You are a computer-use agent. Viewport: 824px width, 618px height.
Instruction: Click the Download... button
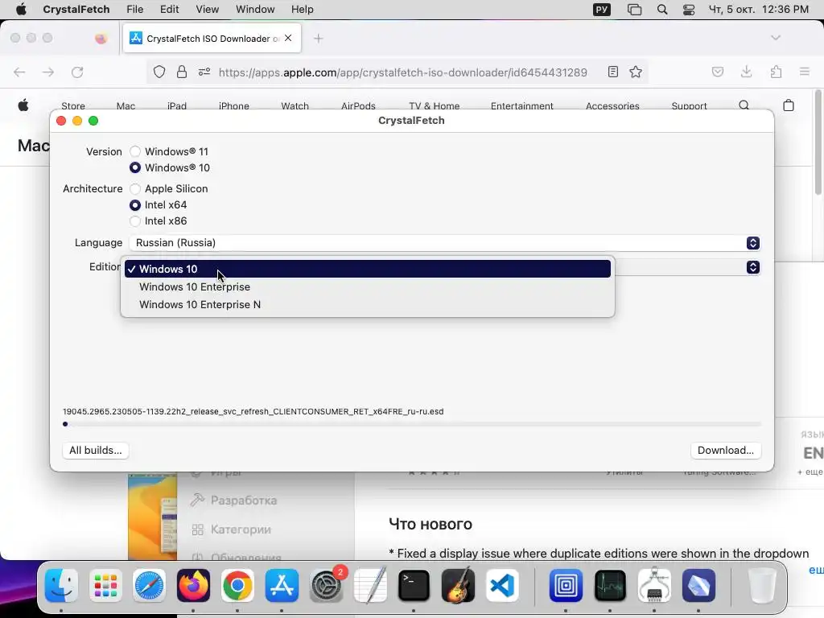(x=725, y=451)
